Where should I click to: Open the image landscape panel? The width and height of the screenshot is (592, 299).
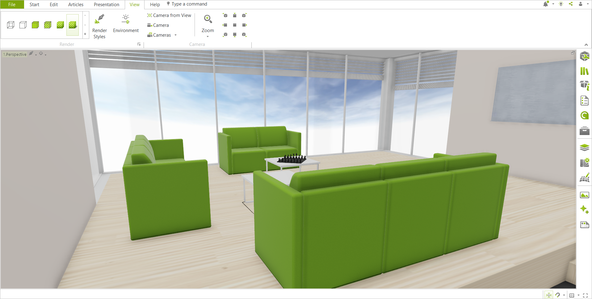[x=585, y=195]
